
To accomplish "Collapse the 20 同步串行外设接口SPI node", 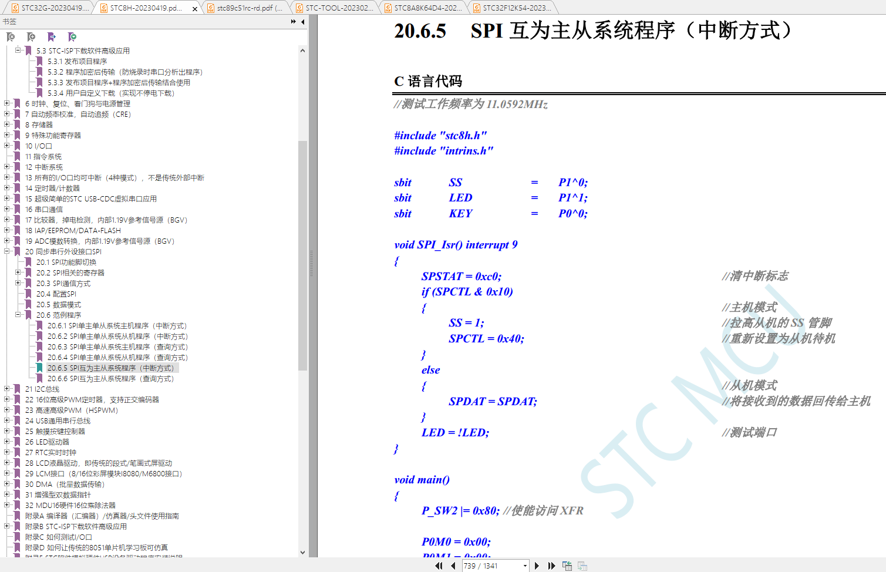I will [x=6, y=251].
